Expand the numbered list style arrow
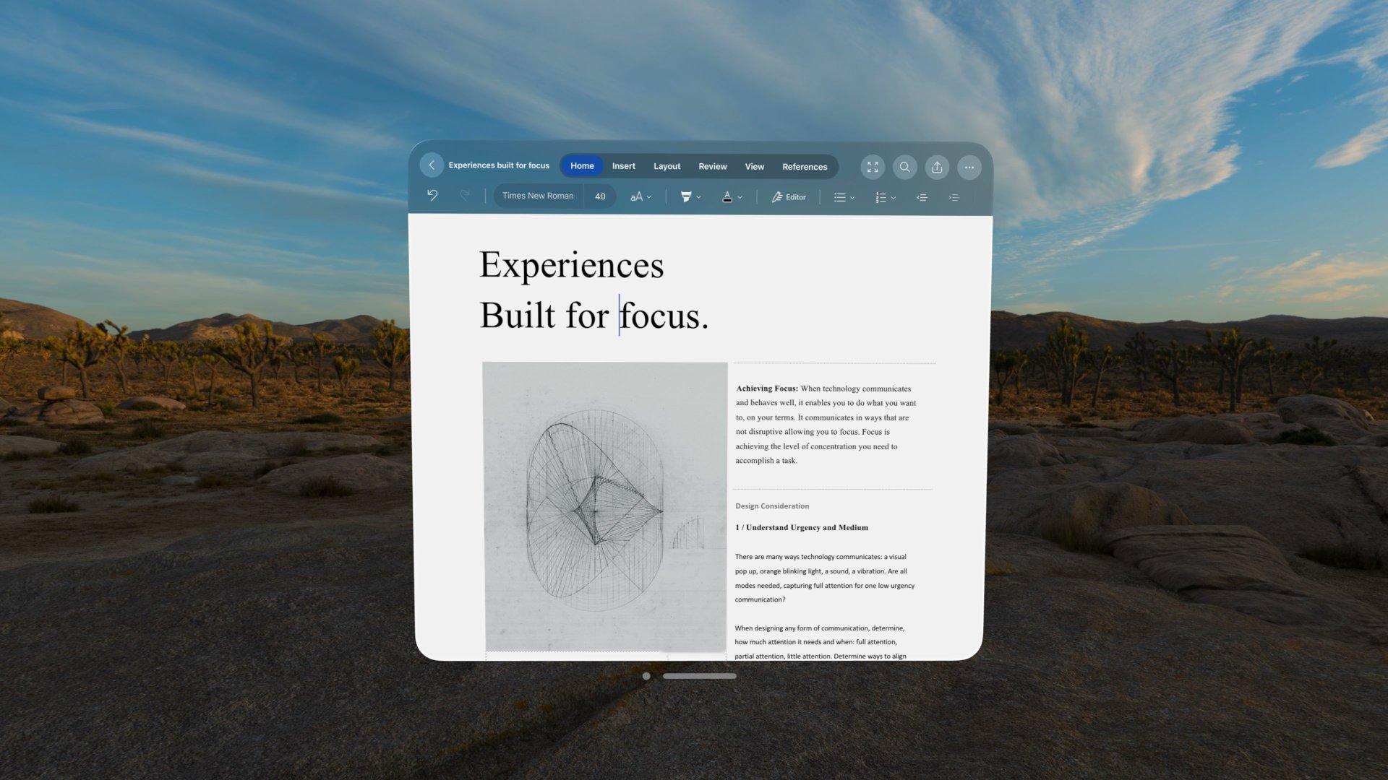 pos(894,198)
